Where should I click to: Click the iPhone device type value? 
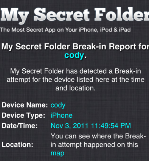tap(62, 115)
